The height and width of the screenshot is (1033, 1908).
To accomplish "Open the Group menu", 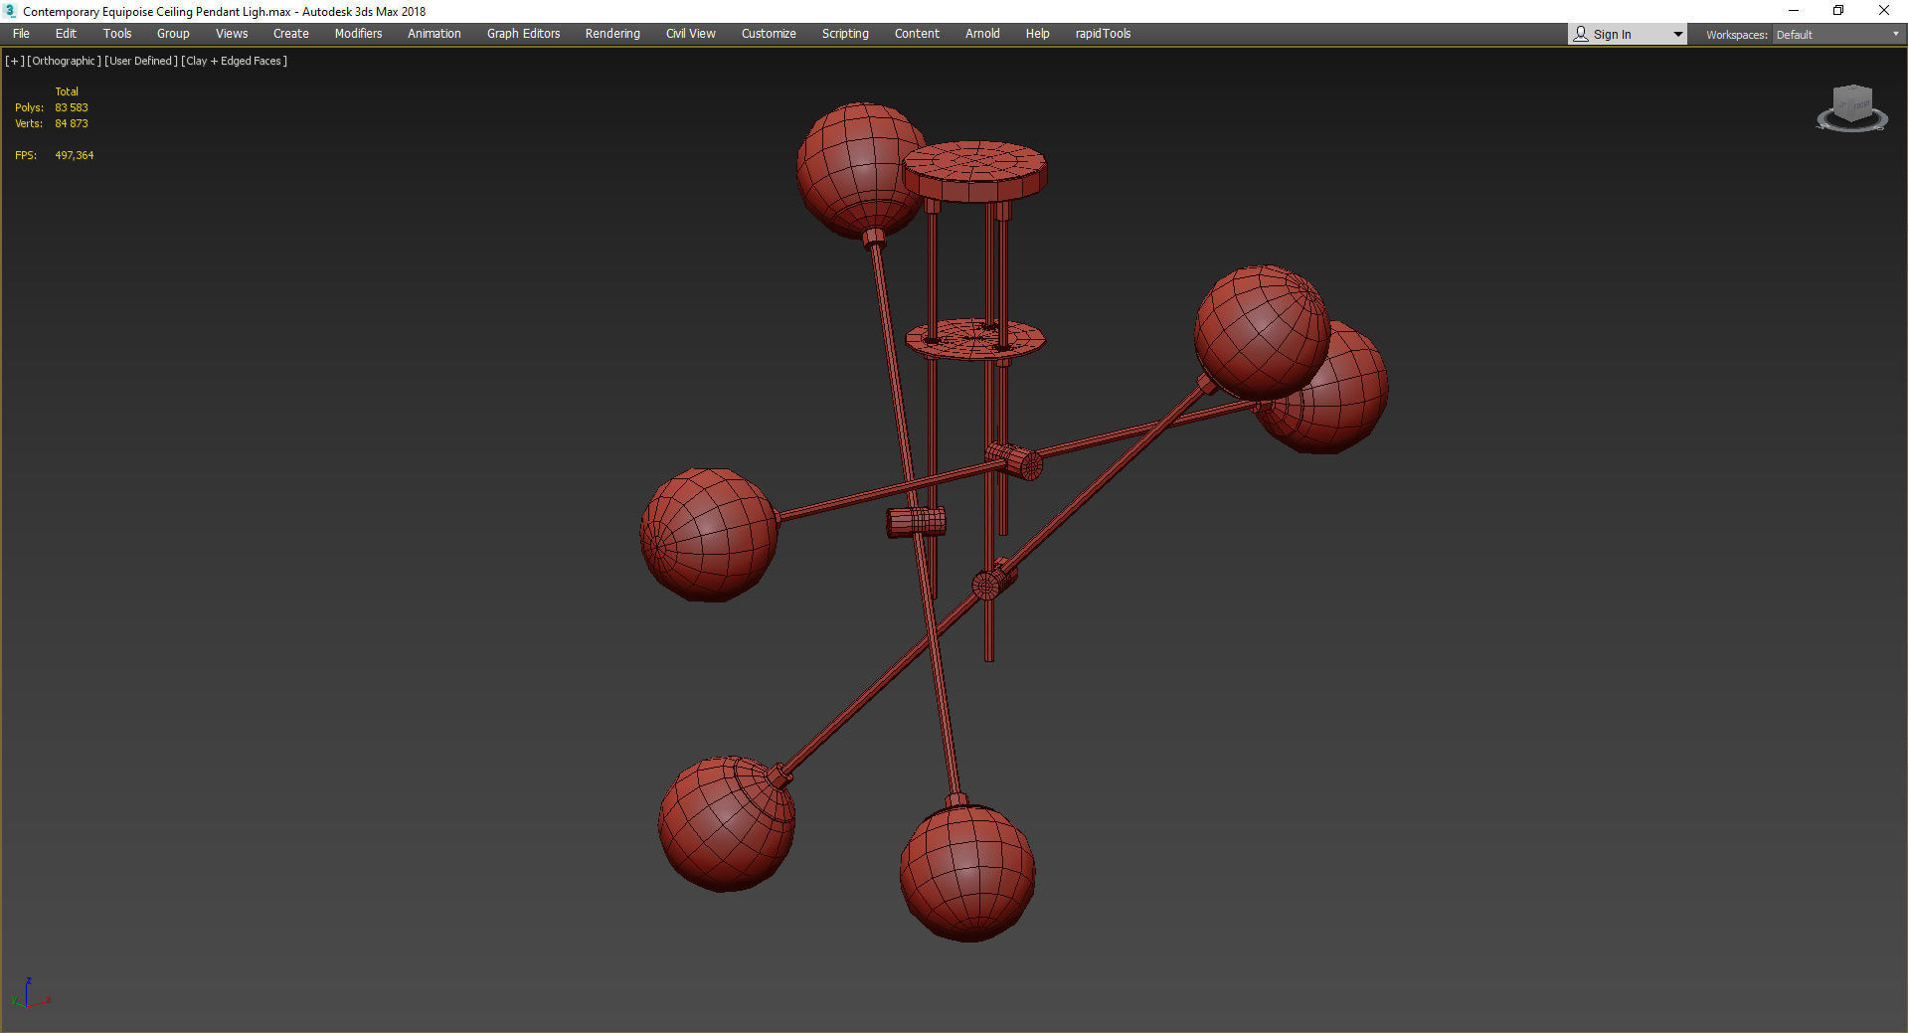I will pos(173,34).
